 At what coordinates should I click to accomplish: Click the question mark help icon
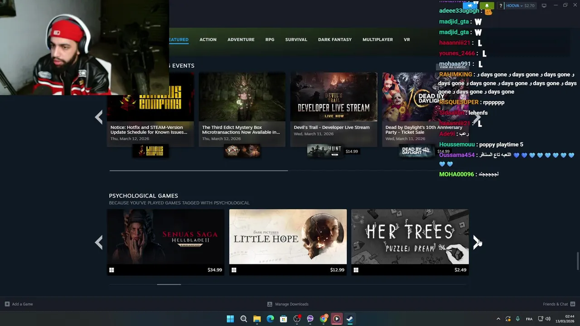[x=501, y=6]
